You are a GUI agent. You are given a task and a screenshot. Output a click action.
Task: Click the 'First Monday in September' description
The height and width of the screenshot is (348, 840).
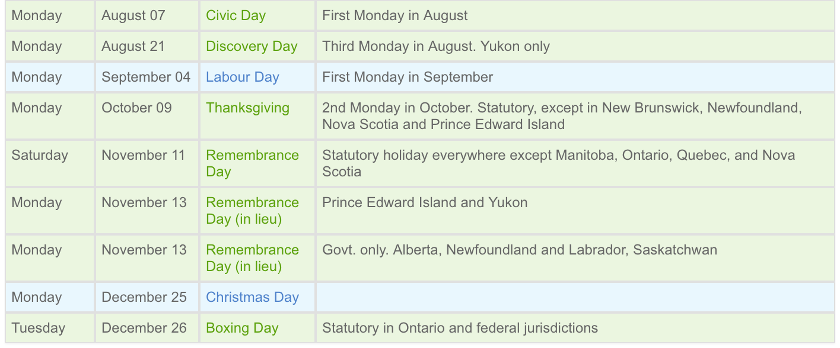tap(408, 77)
